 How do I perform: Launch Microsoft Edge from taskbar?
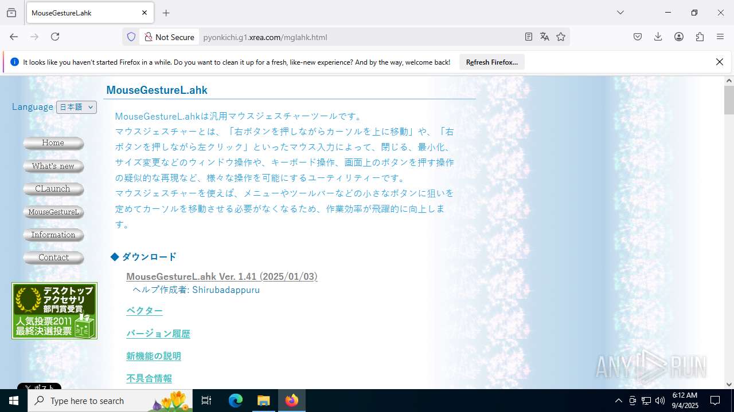tap(236, 401)
